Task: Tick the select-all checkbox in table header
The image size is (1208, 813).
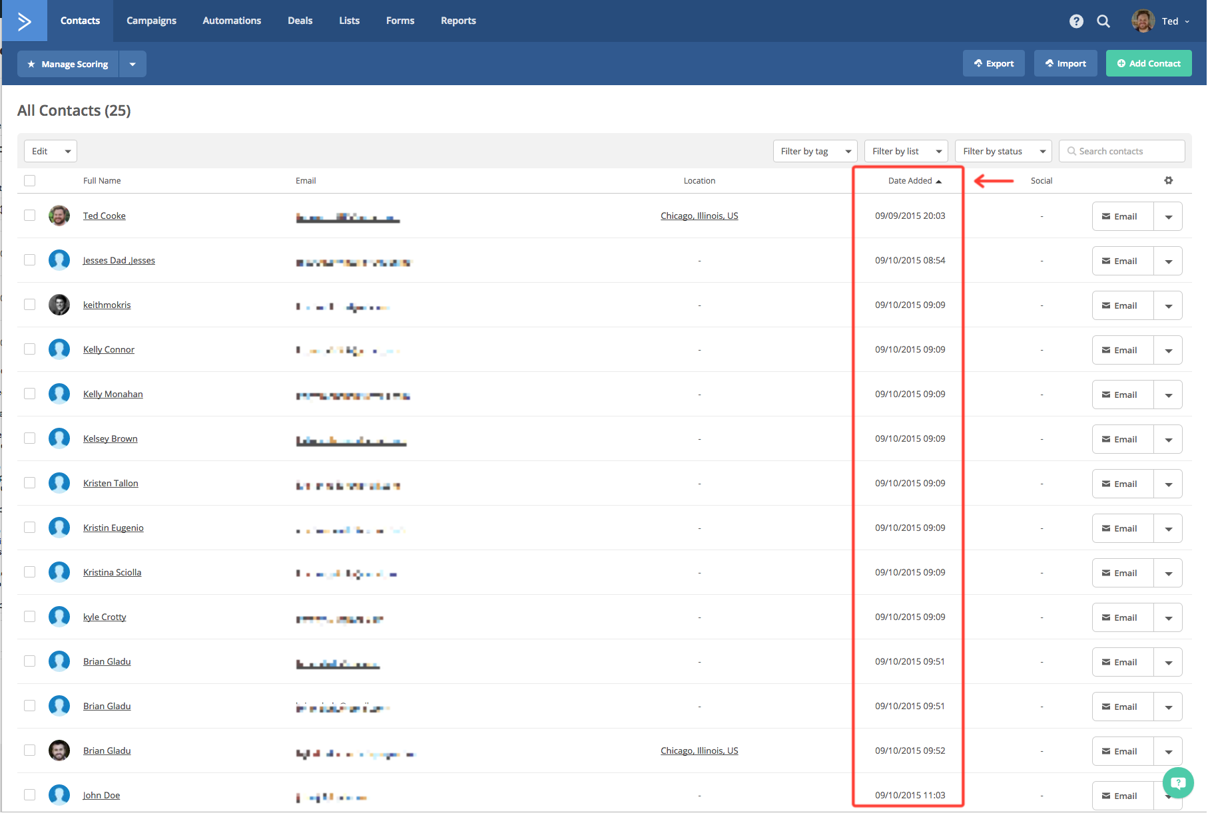Action: (29, 180)
